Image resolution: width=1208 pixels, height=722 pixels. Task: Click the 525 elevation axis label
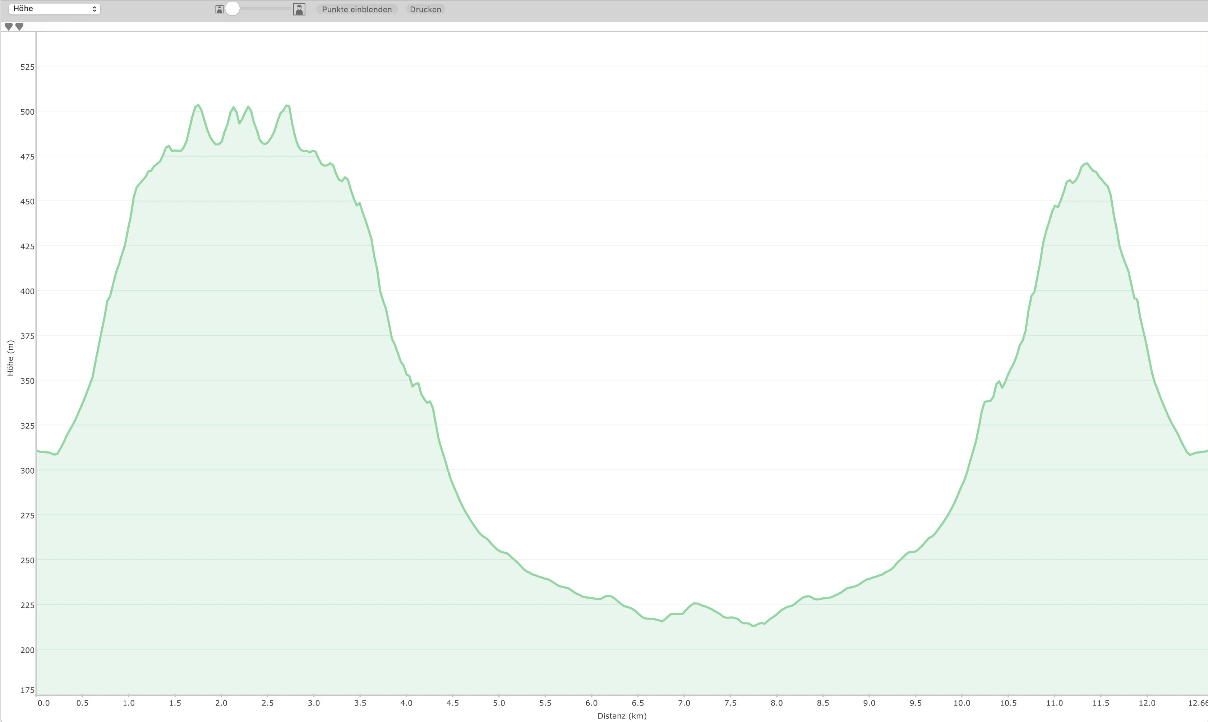(x=27, y=67)
